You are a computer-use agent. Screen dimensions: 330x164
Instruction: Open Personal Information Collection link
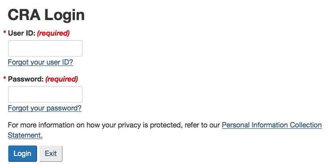pyautogui.click(x=272, y=125)
